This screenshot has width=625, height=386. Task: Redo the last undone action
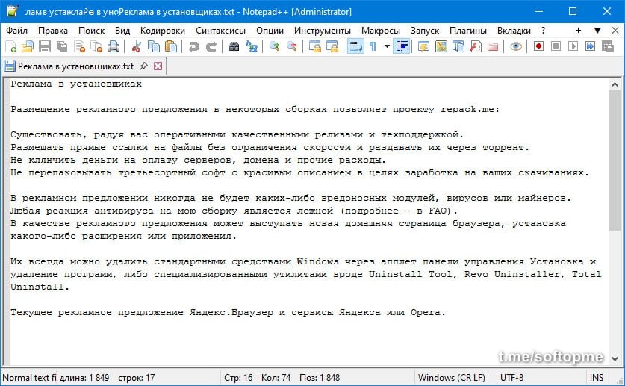pyautogui.click(x=211, y=46)
